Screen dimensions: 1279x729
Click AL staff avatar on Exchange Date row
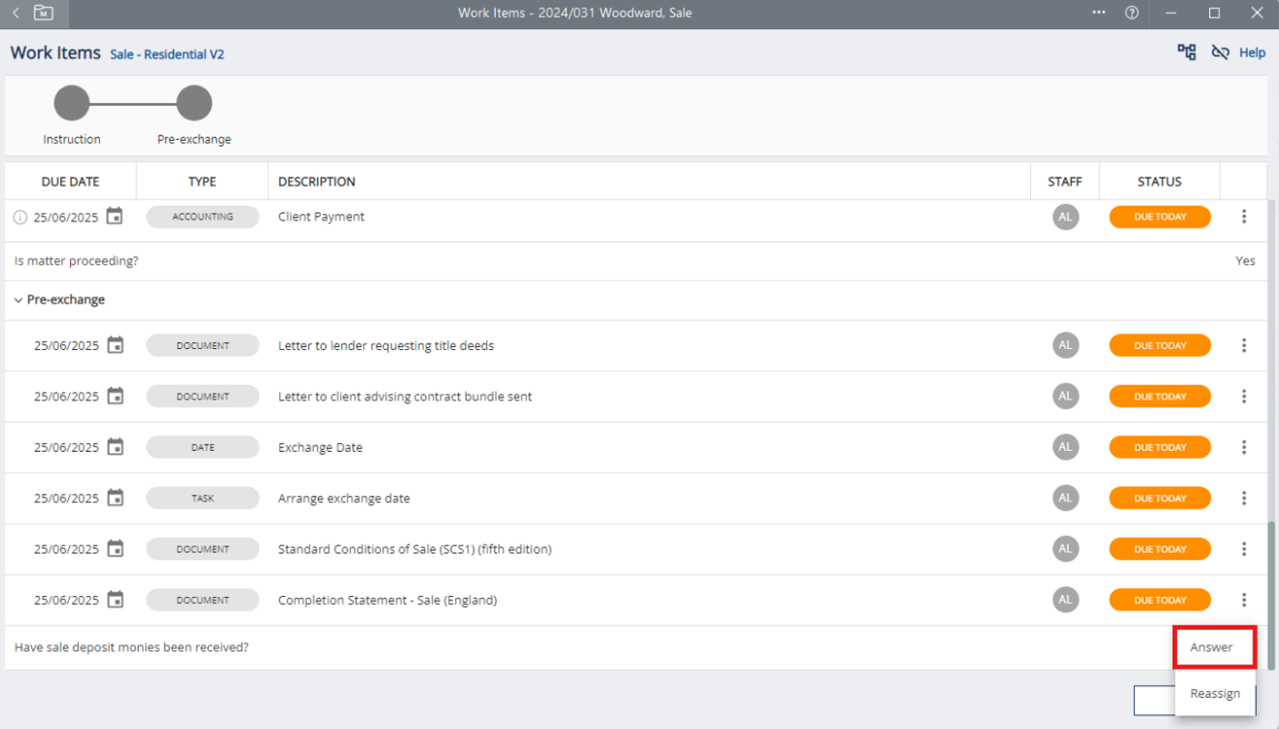(x=1065, y=447)
